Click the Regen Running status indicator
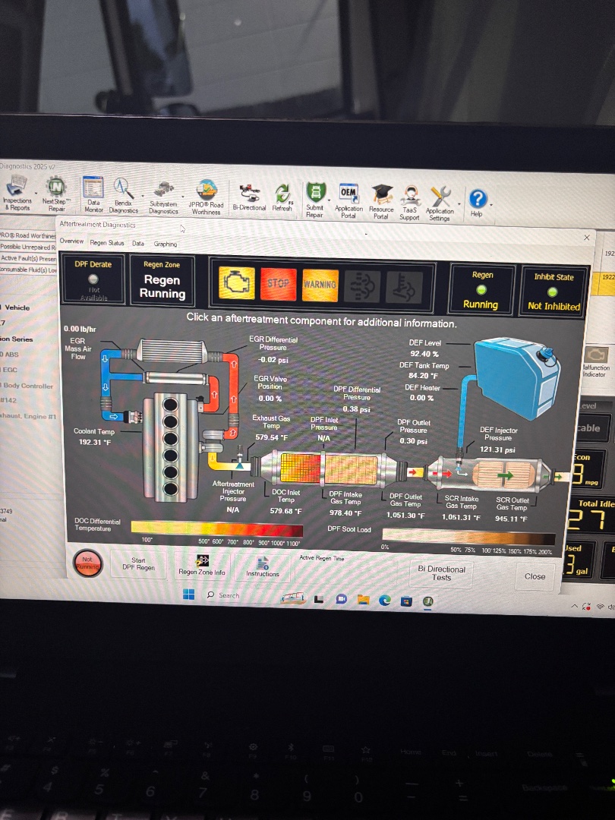The height and width of the screenshot is (820, 615). pyautogui.click(x=481, y=291)
